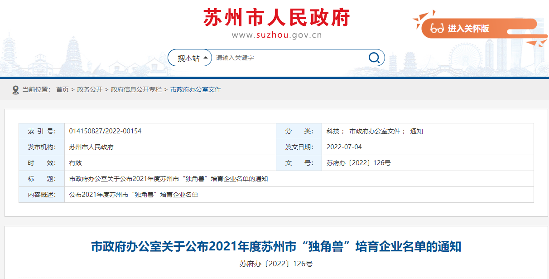This screenshot has width=549, height=279.
Task: Click the www.suzhou.gov.cn site address text
Action: coord(277,35)
